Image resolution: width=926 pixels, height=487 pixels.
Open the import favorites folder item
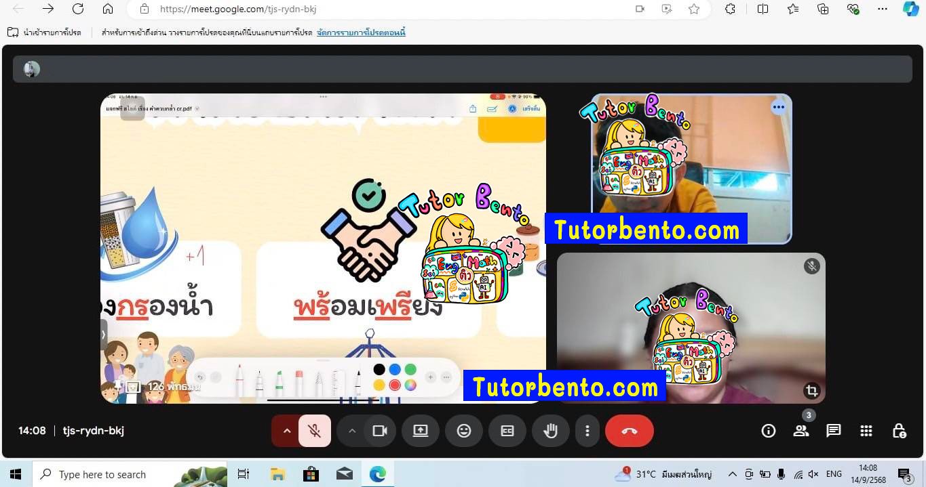[44, 33]
